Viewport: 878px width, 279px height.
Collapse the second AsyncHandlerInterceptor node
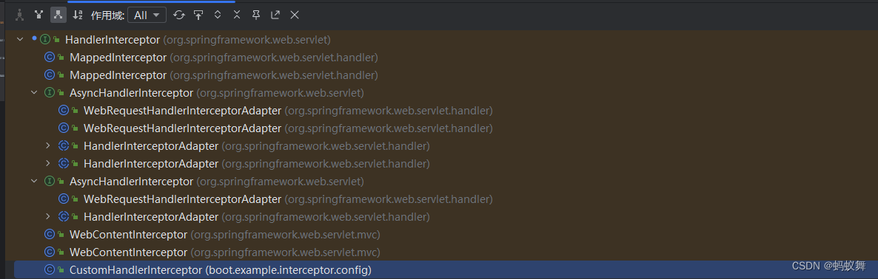click(x=34, y=182)
